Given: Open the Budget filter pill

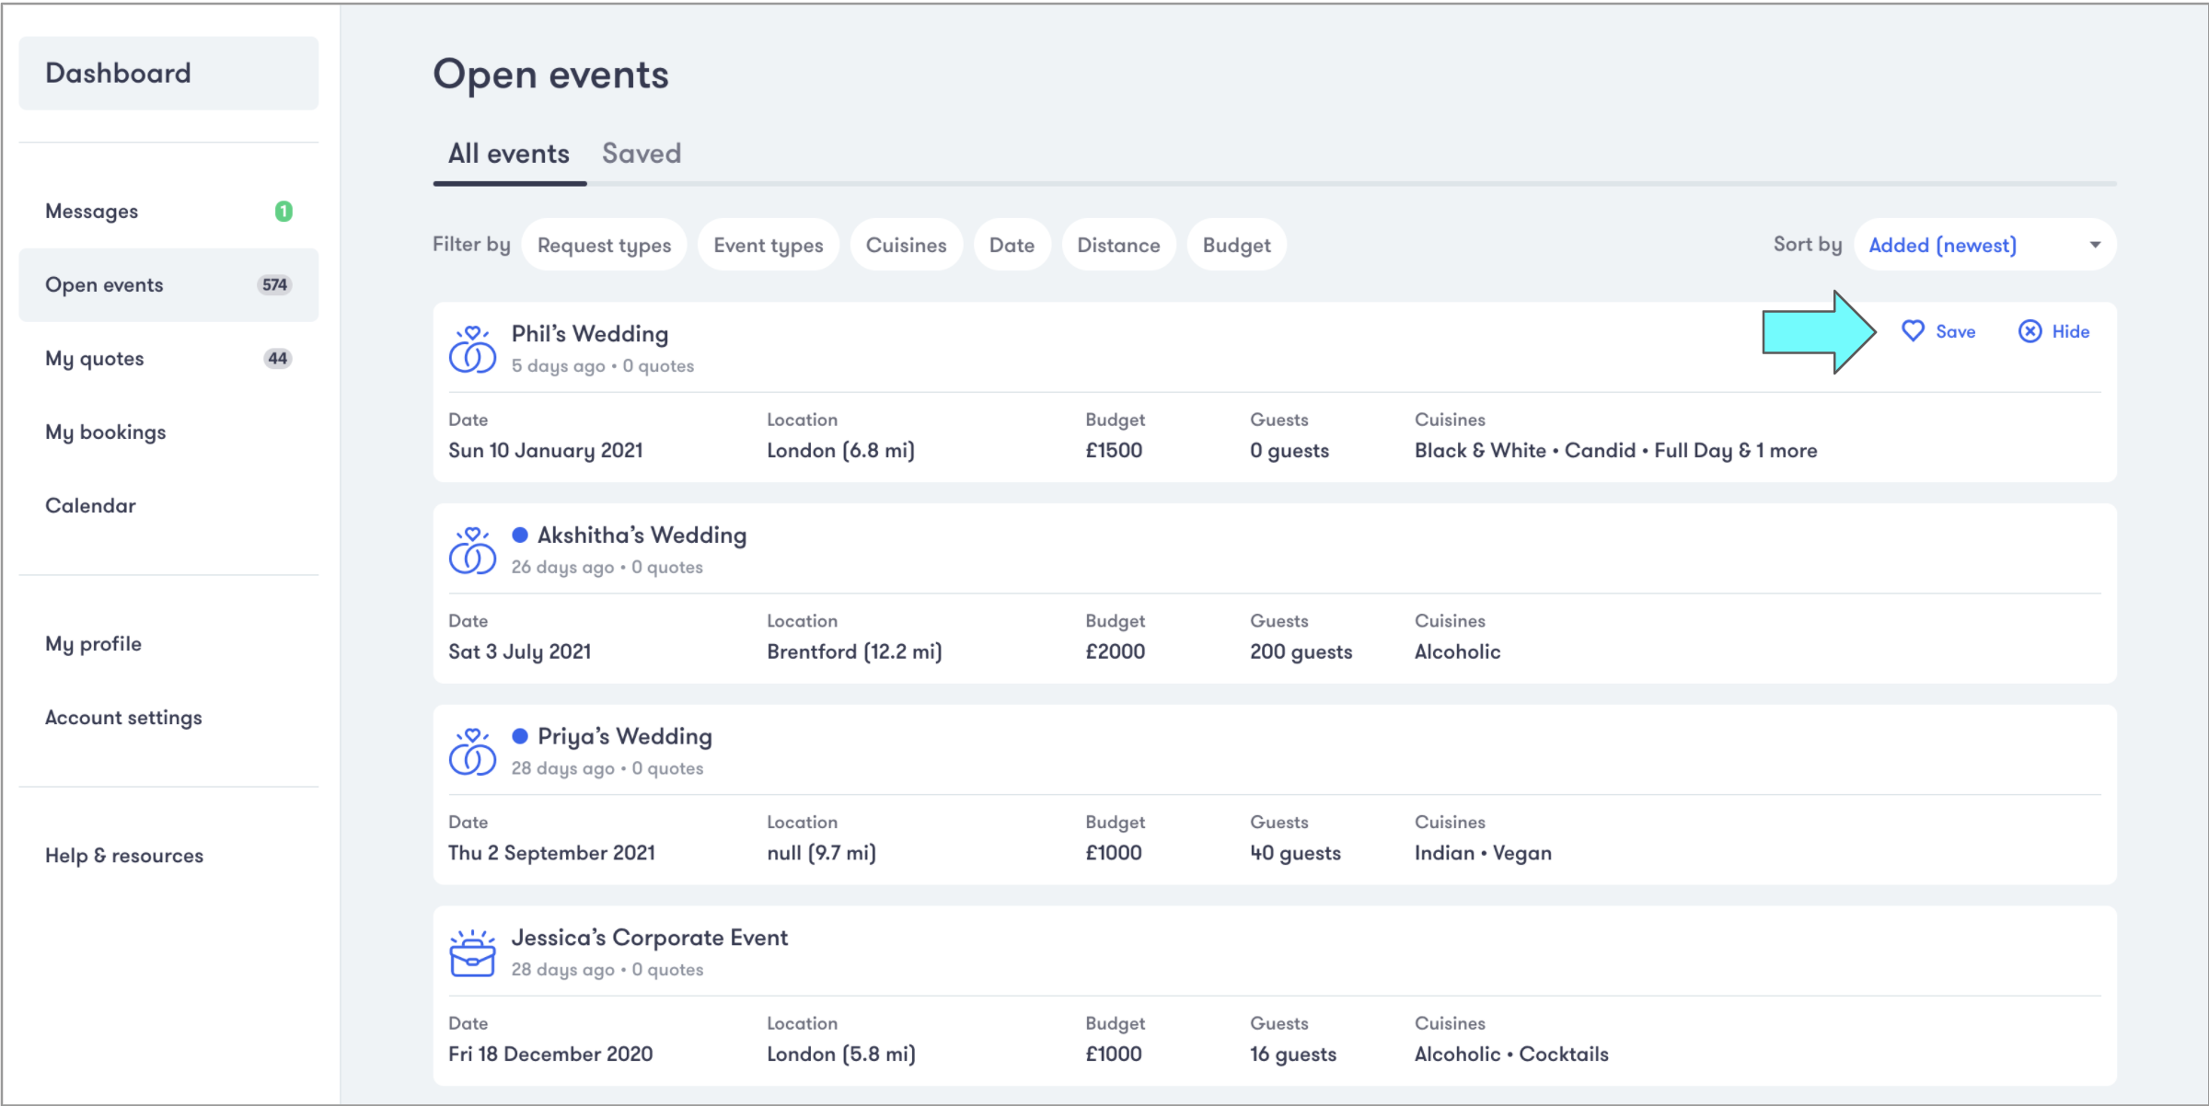Looking at the screenshot, I should tap(1235, 245).
